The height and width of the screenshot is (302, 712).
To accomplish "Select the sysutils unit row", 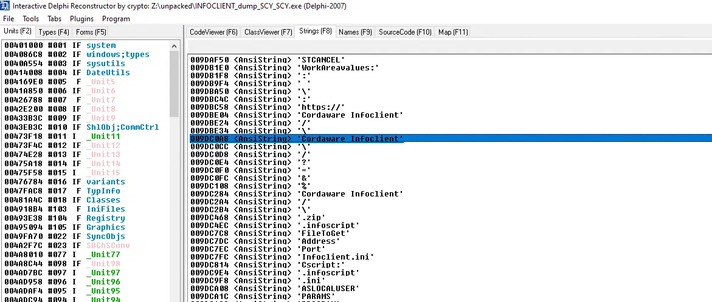I will coord(86,64).
